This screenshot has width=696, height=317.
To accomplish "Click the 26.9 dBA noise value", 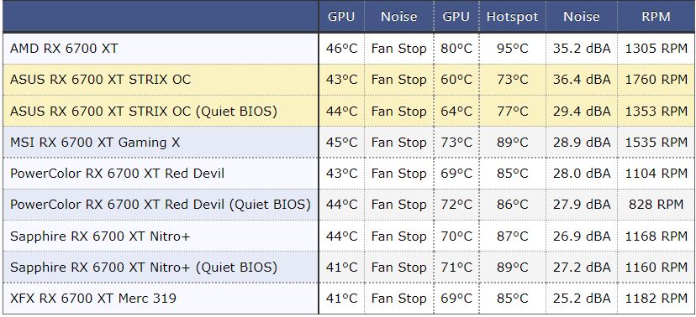I will tap(582, 236).
